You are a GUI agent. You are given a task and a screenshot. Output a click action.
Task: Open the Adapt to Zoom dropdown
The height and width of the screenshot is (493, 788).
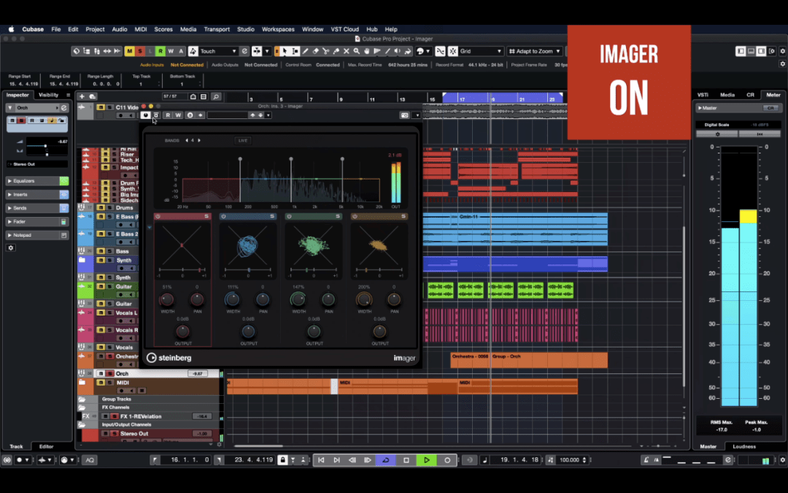pyautogui.click(x=536, y=51)
